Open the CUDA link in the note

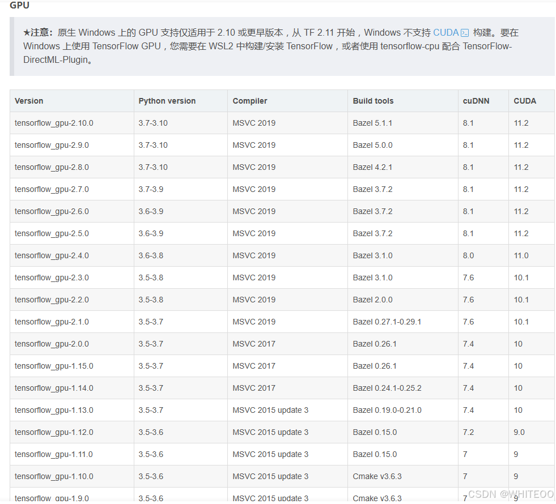(446, 33)
